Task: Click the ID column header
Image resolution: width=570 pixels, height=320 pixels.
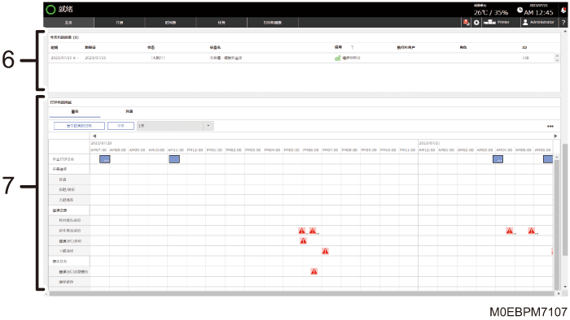Action: tap(524, 47)
